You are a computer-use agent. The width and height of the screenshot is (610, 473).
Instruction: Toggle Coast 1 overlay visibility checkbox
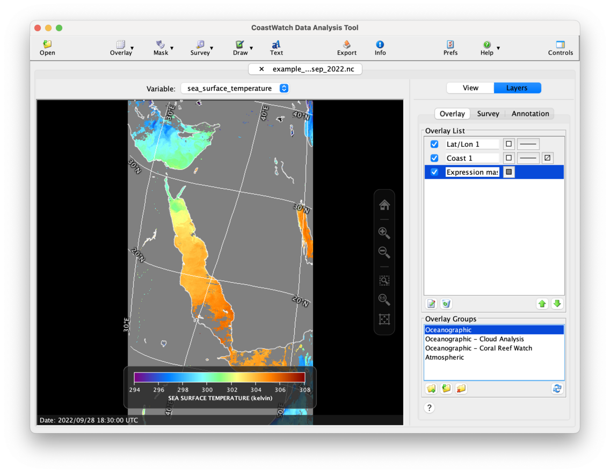[434, 158]
